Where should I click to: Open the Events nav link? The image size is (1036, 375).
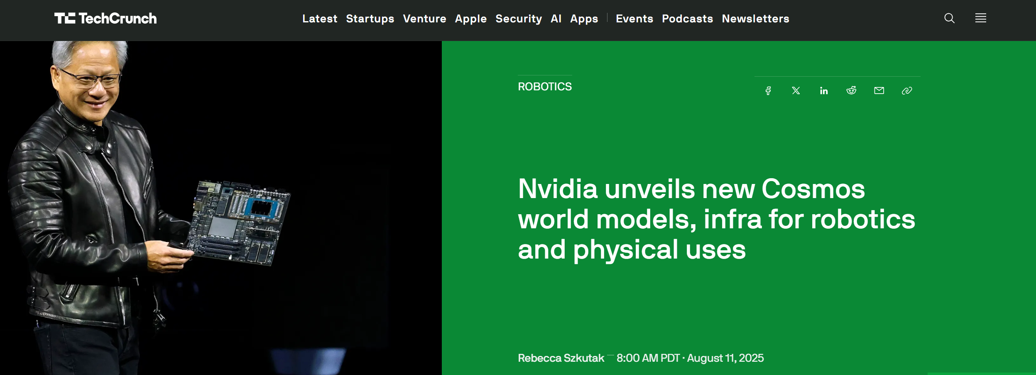tap(634, 19)
